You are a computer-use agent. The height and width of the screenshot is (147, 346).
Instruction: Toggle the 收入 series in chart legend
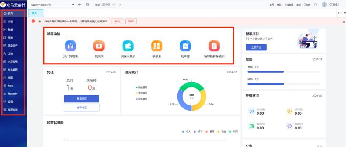186,132
